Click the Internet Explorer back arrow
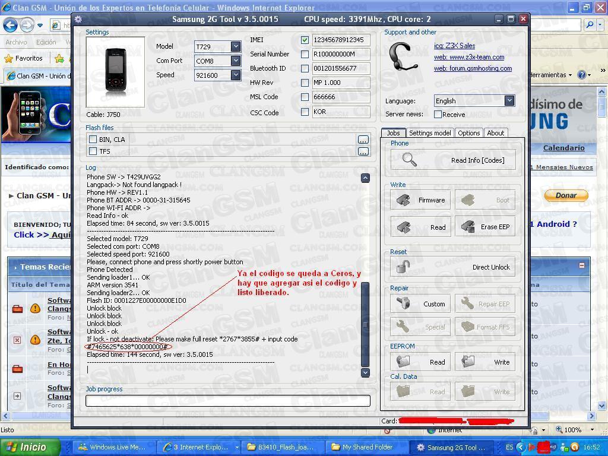 (11, 25)
